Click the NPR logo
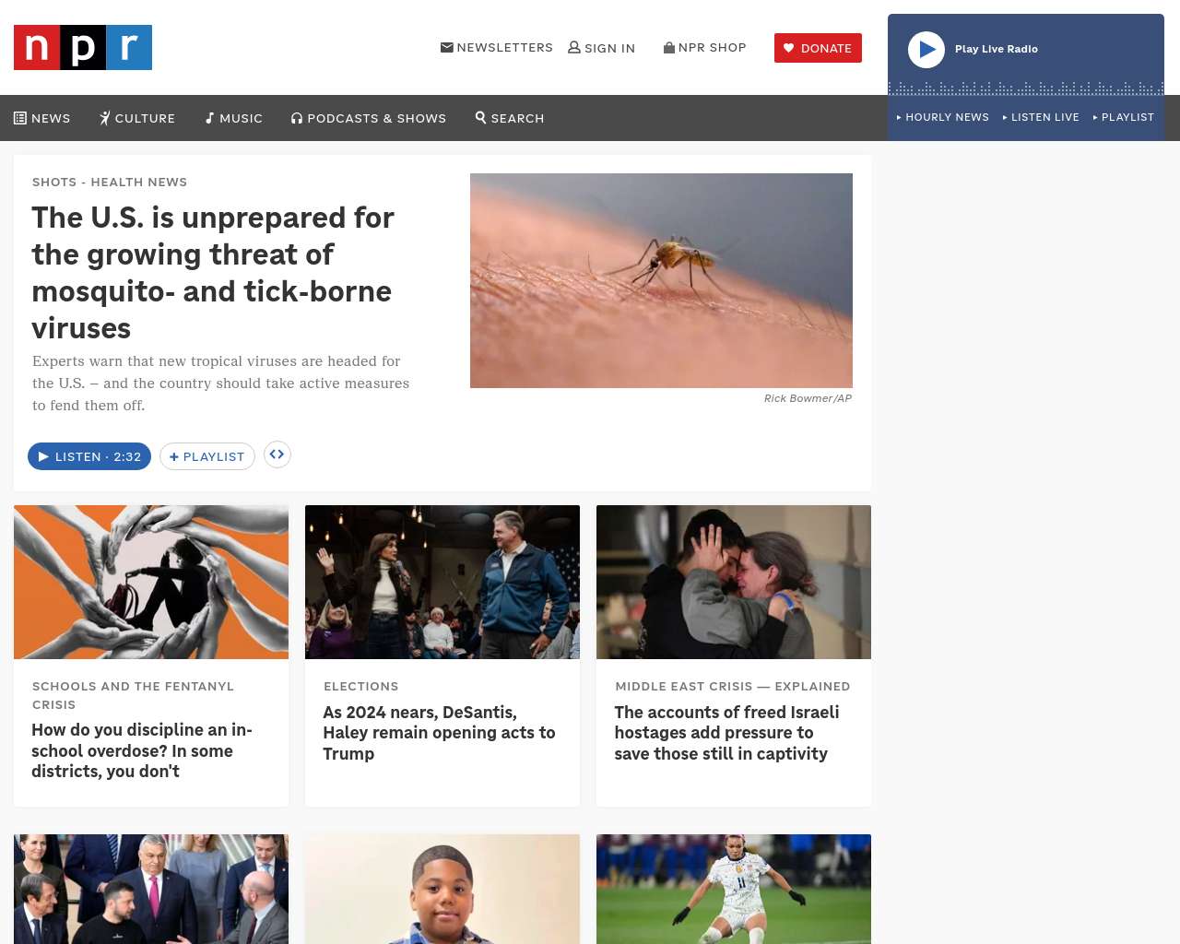The height and width of the screenshot is (944, 1180). click(83, 47)
